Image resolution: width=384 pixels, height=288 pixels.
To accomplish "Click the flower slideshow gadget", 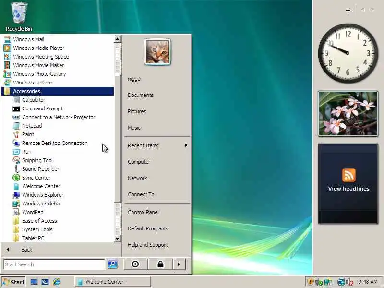I will [x=348, y=114].
